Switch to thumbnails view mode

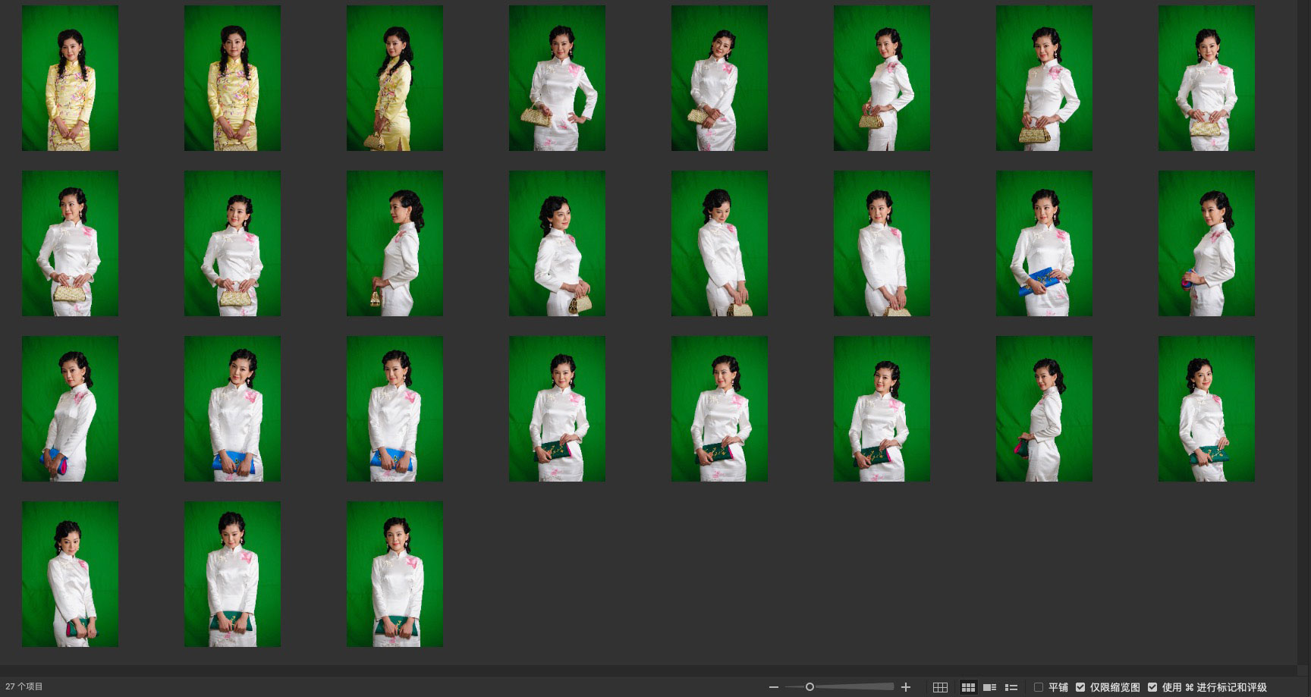[x=968, y=687]
